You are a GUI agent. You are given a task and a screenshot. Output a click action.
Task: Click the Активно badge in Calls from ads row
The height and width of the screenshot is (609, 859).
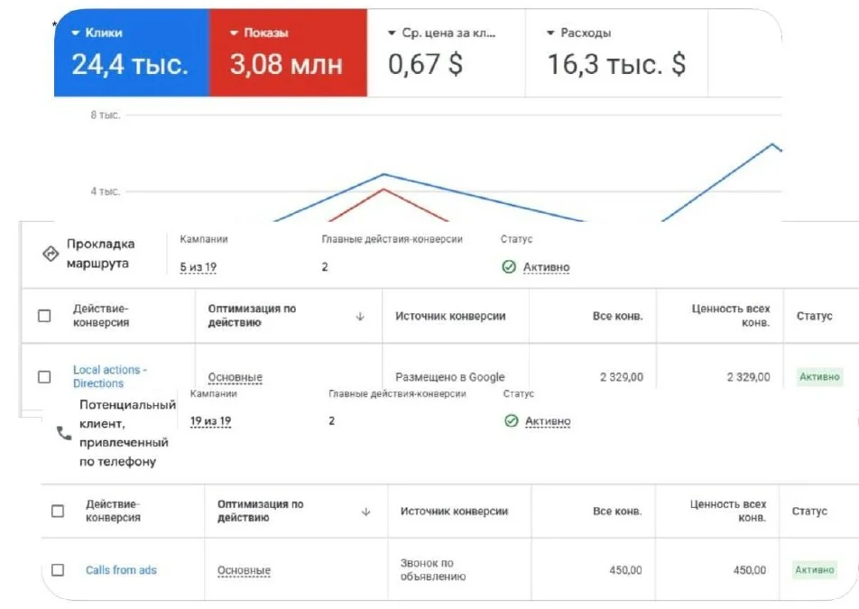coord(815,570)
